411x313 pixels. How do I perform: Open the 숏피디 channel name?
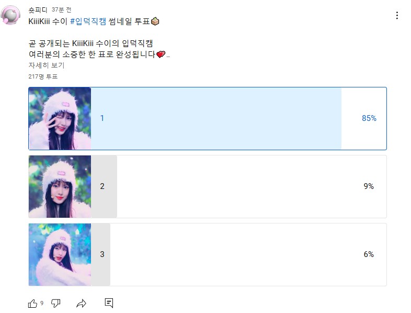pos(38,10)
